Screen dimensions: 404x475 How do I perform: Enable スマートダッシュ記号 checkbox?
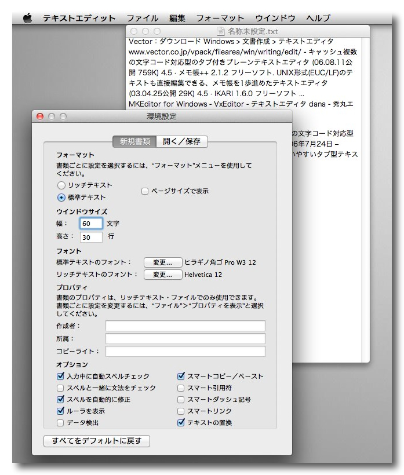181,399
